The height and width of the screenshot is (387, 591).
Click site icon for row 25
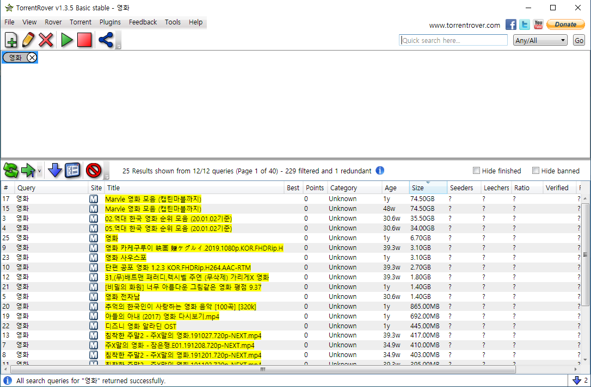coord(94,238)
